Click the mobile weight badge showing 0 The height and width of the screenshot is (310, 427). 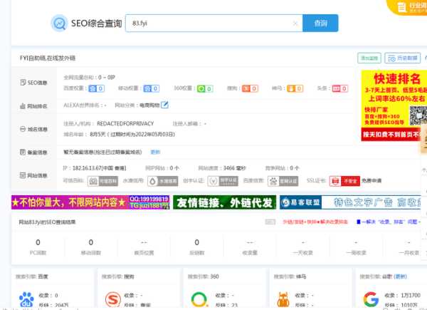tap(152, 88)
